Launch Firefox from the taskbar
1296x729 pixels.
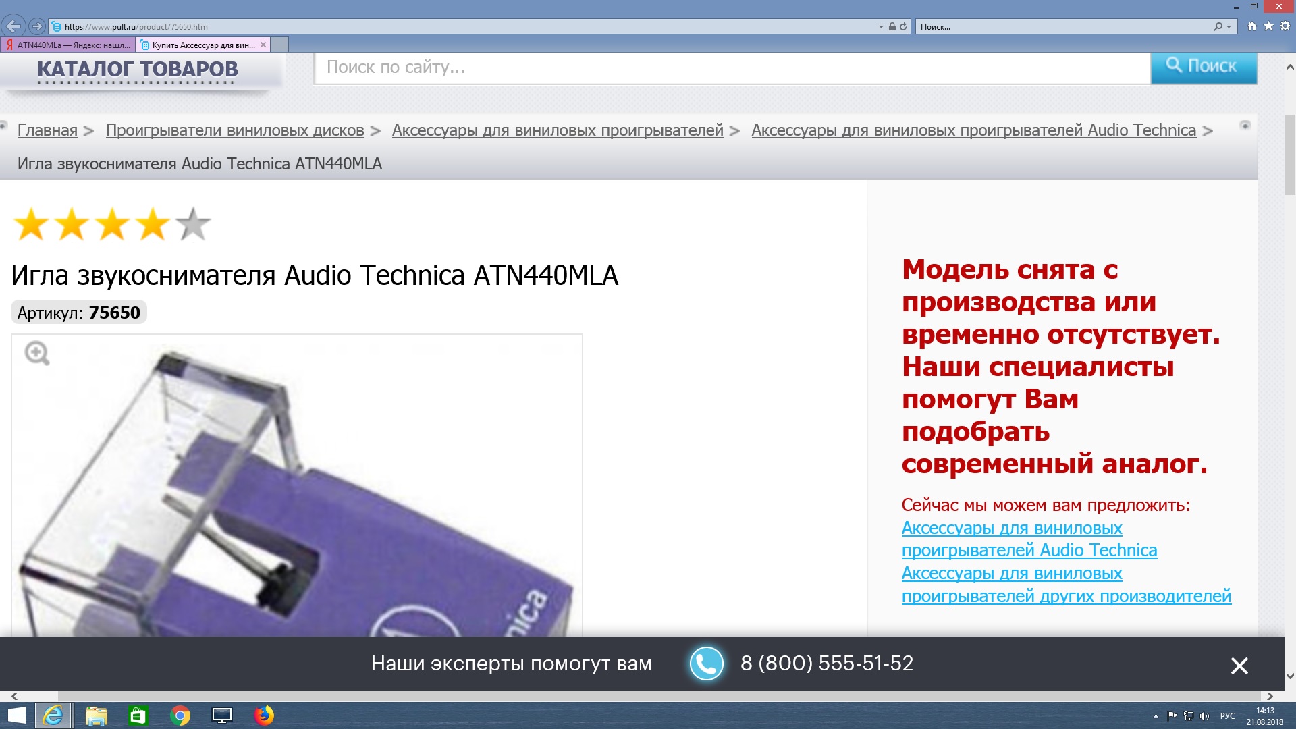tap(264, 715)
